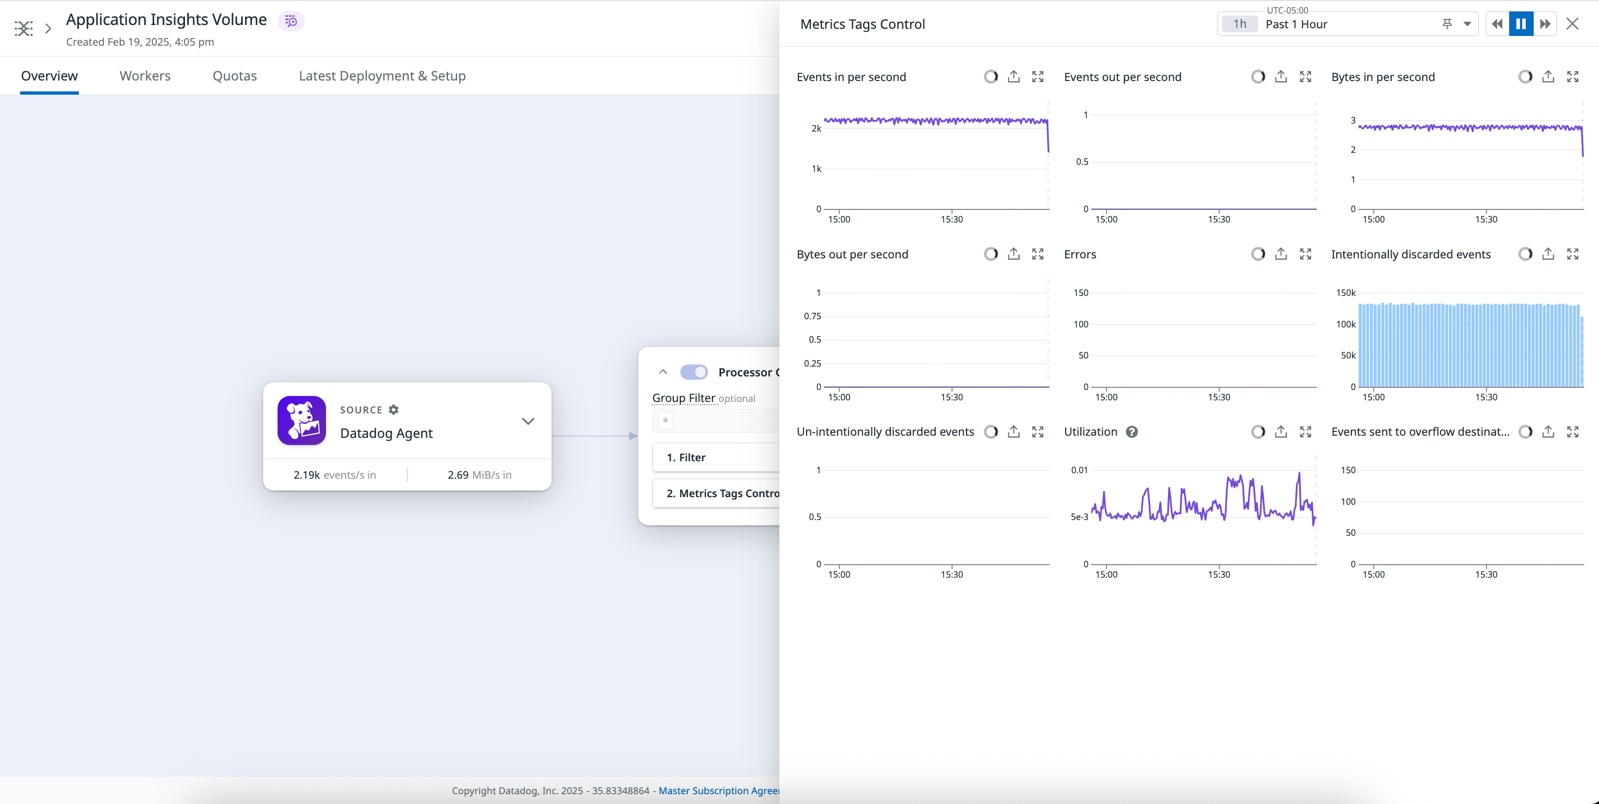The height and width of the screenshot is (804, 1599).
Task: Export the Events in per second chart
Action: click(1013, 76)
